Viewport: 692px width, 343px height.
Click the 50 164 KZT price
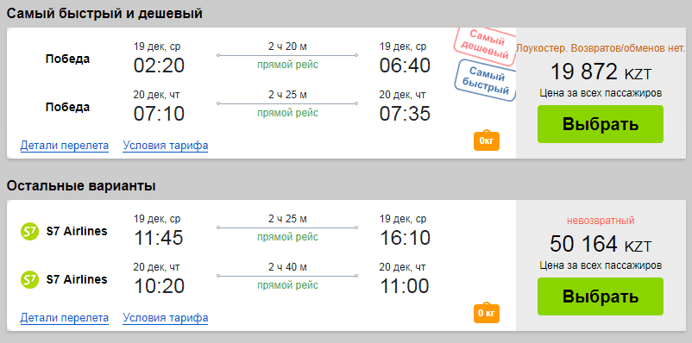coord(601,244)
